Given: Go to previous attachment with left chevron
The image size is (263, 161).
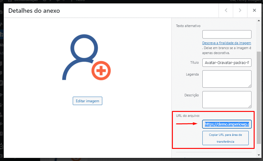Looking at the screenshot, I should [x=226, y=11].
